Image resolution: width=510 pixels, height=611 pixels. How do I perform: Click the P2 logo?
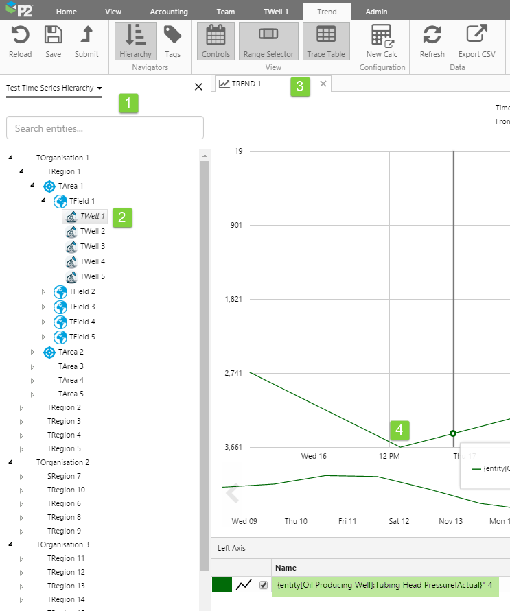pyautogui.click(x=19, y=9)
